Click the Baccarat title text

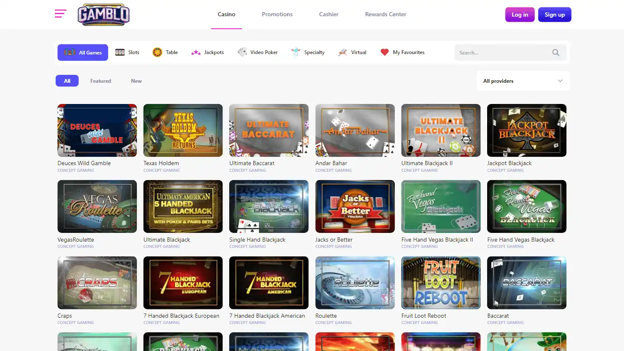tap(498, 316)
